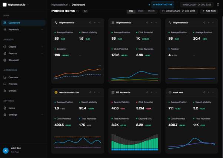
Task: Click the Site Audit globe icon in sidebar
Action: [5, 60]
